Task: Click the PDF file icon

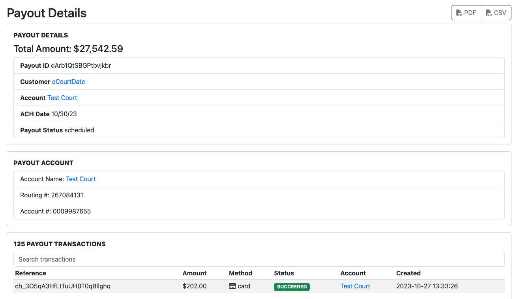Action: point(459,13)
